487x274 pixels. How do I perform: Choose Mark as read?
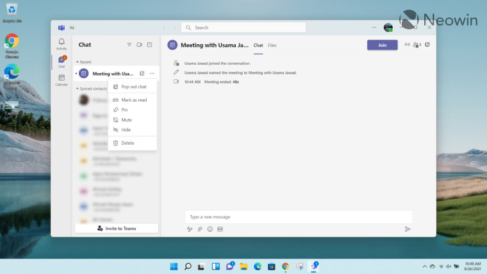(133, 100)
